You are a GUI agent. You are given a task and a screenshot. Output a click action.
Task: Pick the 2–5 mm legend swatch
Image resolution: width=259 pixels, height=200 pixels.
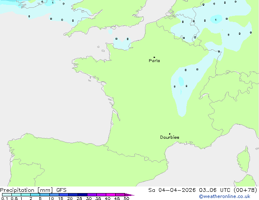(x=35, y=195)
